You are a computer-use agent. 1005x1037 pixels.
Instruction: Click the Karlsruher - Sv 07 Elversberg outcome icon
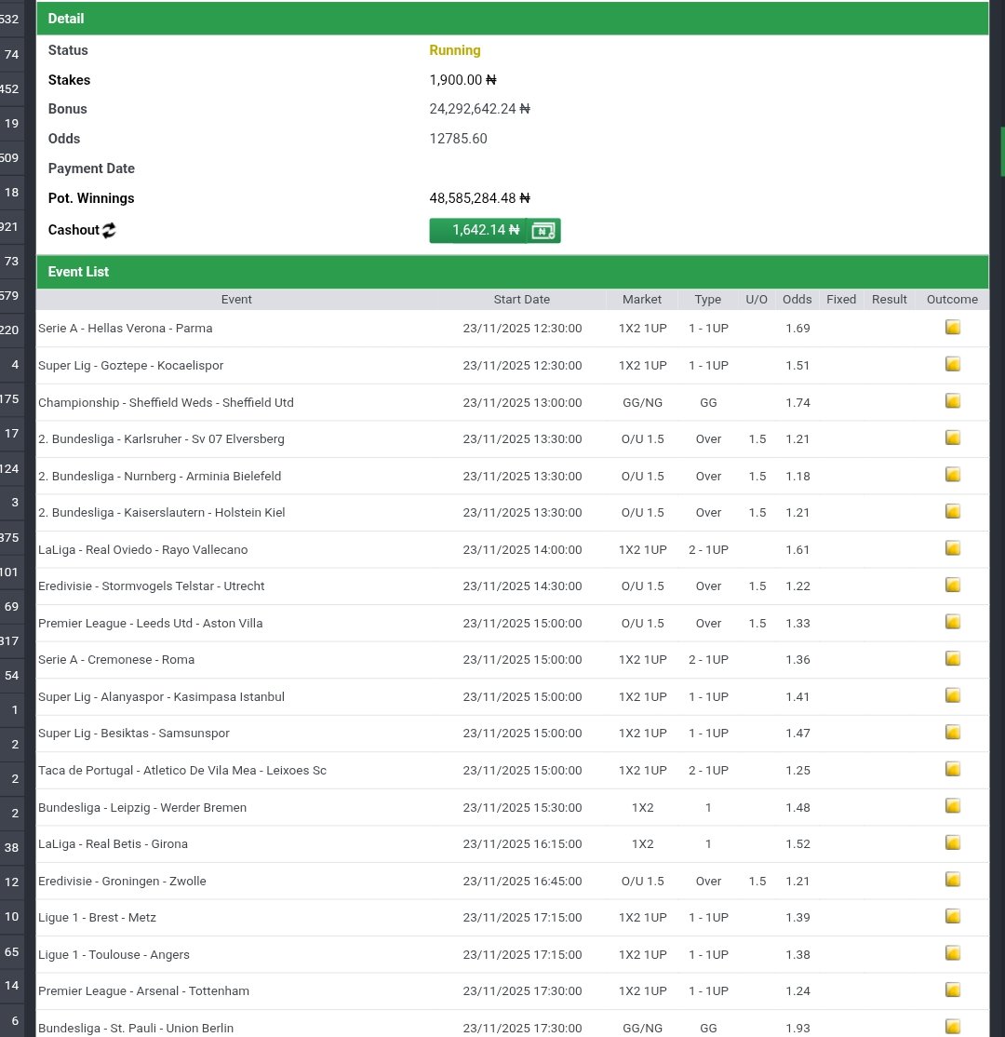click(953, 438)
